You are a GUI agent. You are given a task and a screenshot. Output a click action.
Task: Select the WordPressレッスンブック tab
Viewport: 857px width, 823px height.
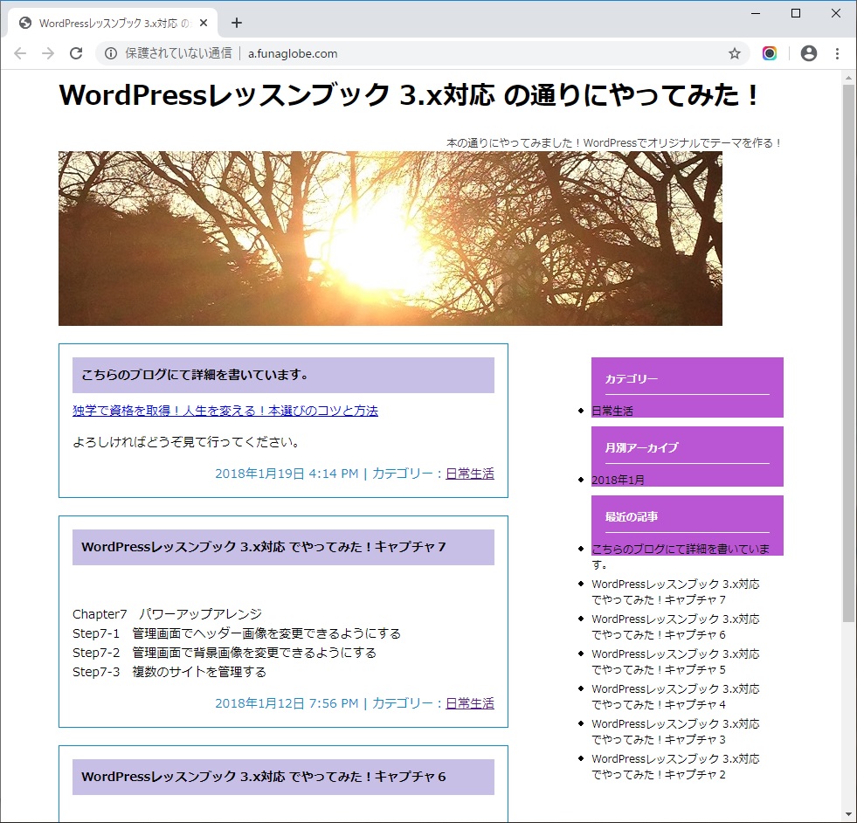[113, 23]
